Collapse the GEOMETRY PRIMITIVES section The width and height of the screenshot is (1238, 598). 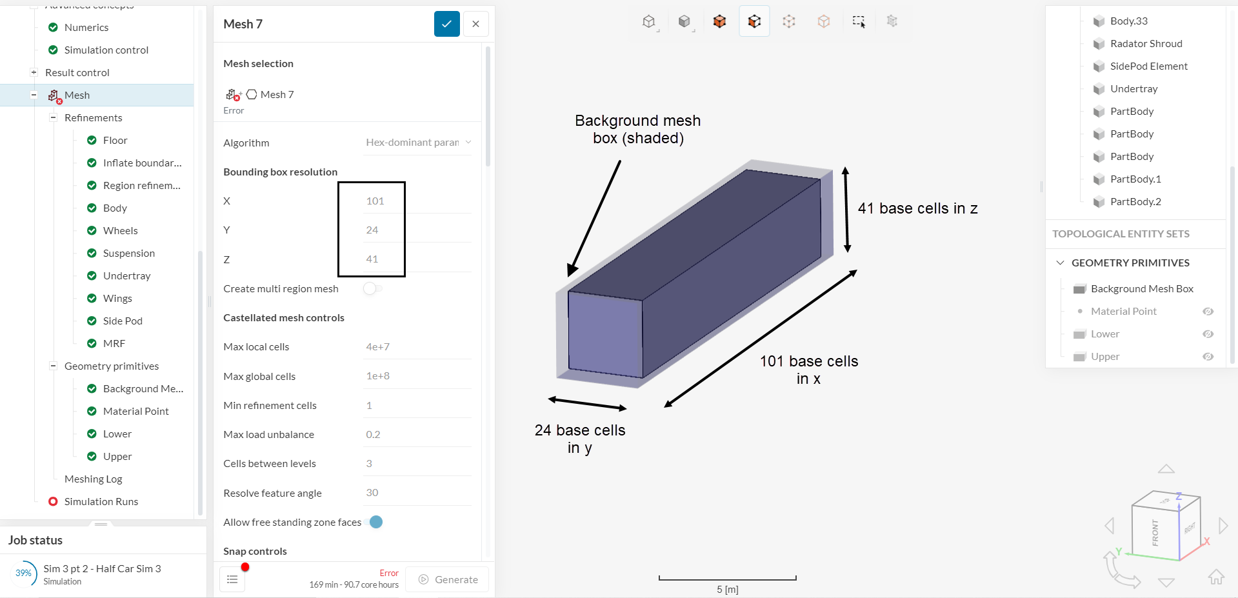pos(1060,263)
